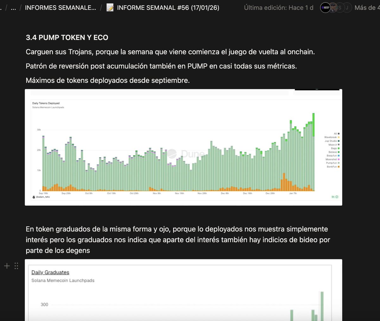Viewport: 380px width, 321px height.
Task: Click the orange BonkFun color swatch
Action: point(339,167)
